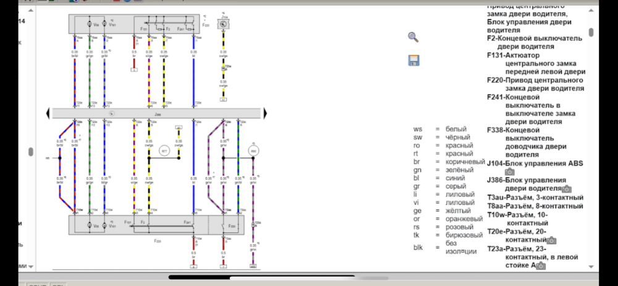Open the camera icon beside T23a connector entry

click(x=541, y=266)
